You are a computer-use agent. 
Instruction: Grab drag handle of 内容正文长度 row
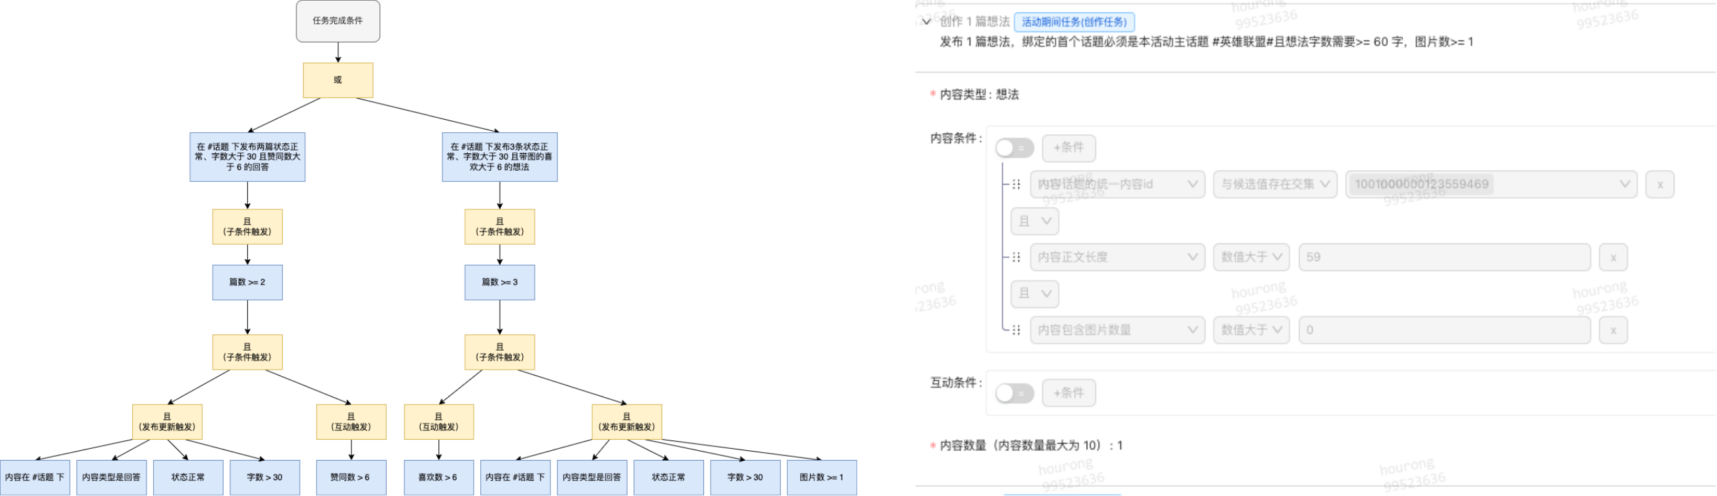pos(1016,257)
